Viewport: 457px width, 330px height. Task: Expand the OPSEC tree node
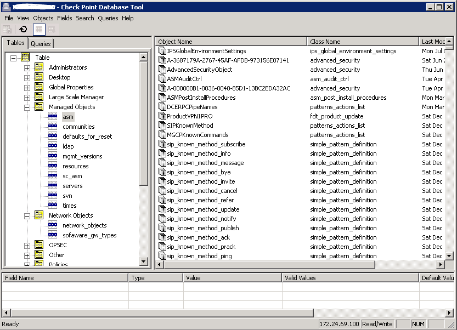click(x=27, y=246)
